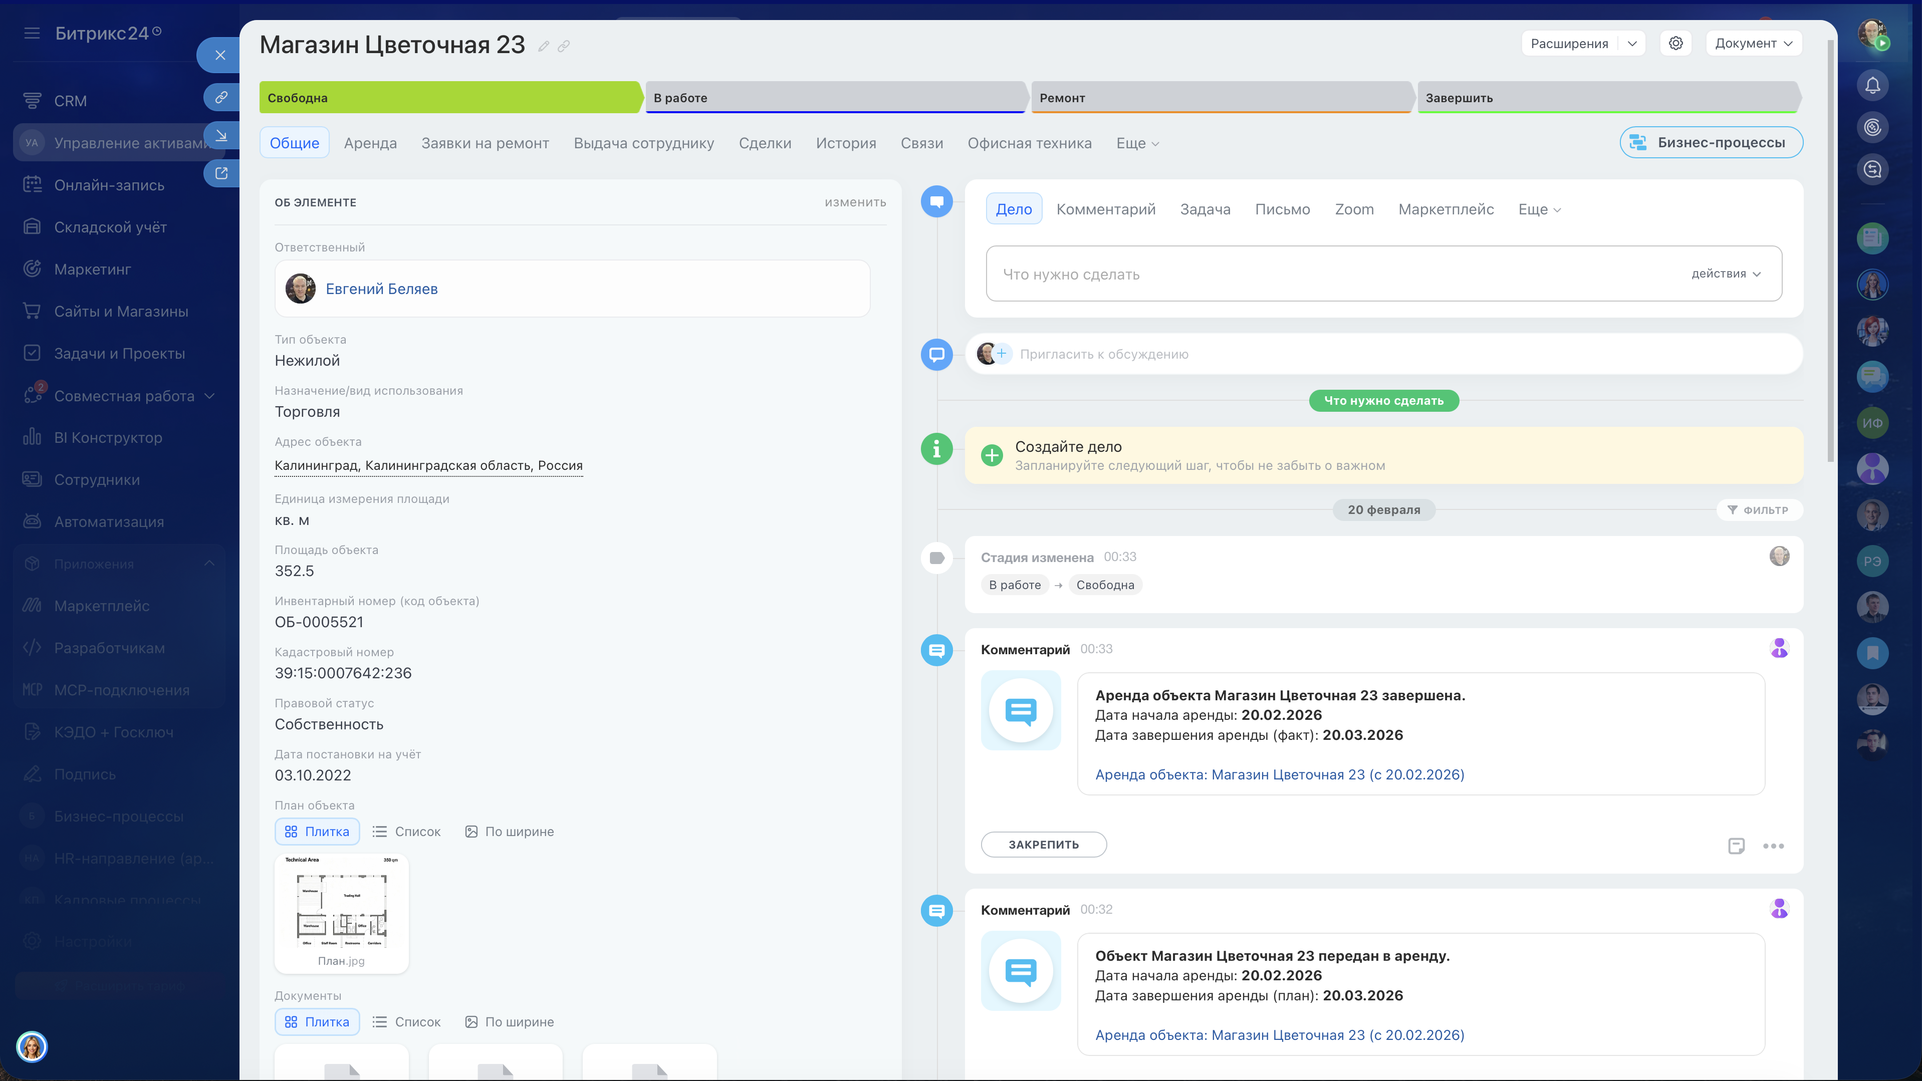The width and height of the screenshot is (1922, 1081).
Task: Open the Документ dropdown
Action: (x=1753, y=43)
